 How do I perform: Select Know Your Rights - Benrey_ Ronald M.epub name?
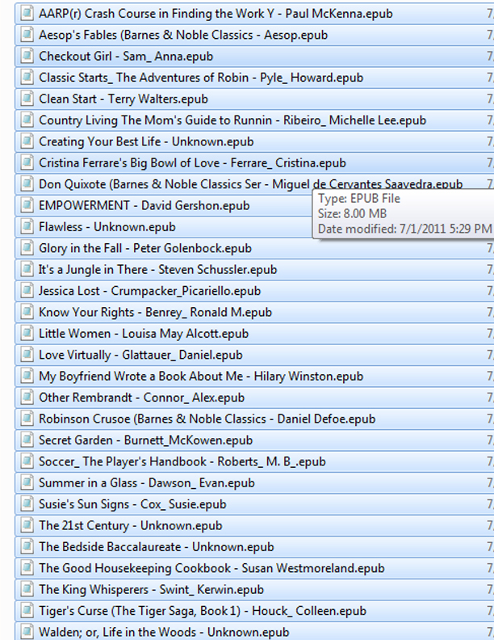point(155,312)
